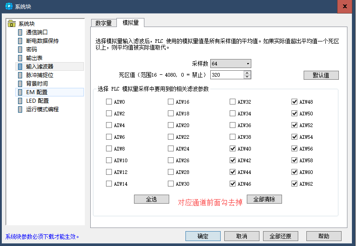Viewport: 356px width, 246px height.
Task: Uncheck the AIW54 checkbox
Action: [x=295, y=137]
